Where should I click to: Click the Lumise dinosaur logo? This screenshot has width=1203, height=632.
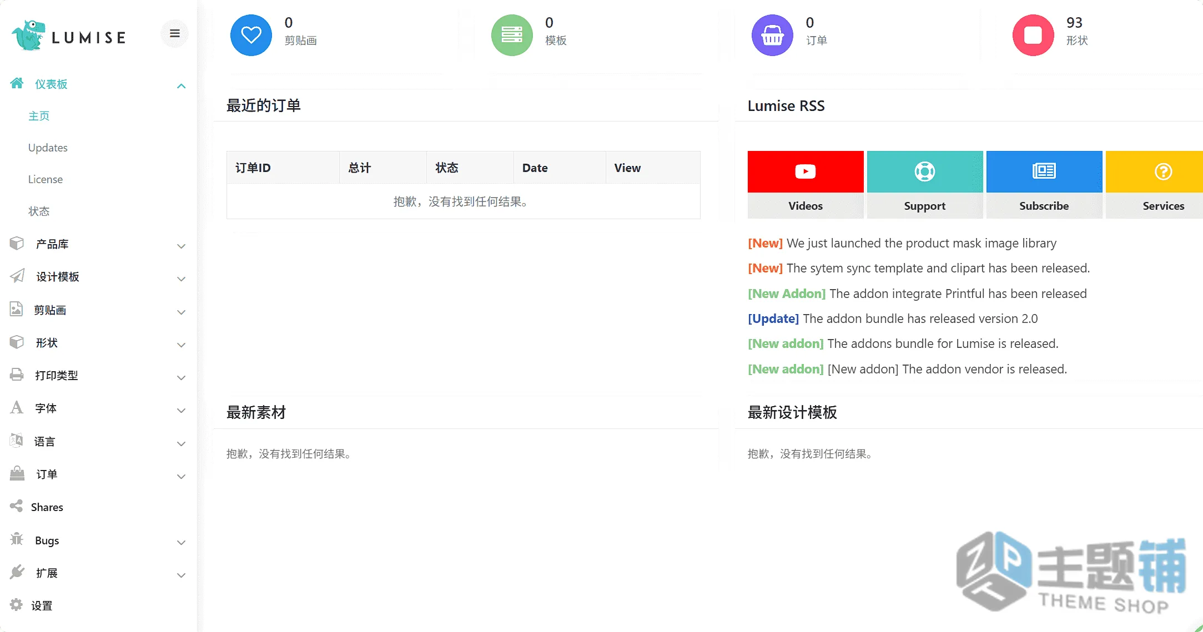coord(28,35)
